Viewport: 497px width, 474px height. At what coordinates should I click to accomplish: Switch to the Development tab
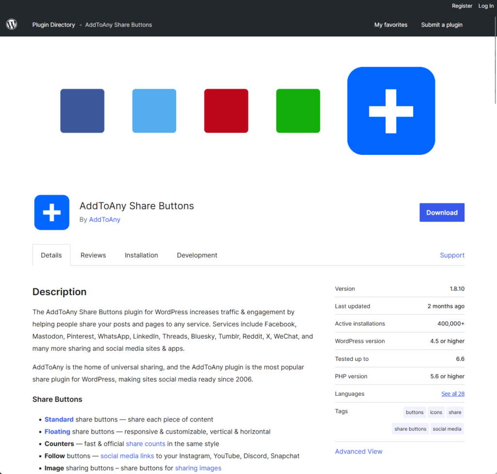pyautogui.click(x=197, y=255)
